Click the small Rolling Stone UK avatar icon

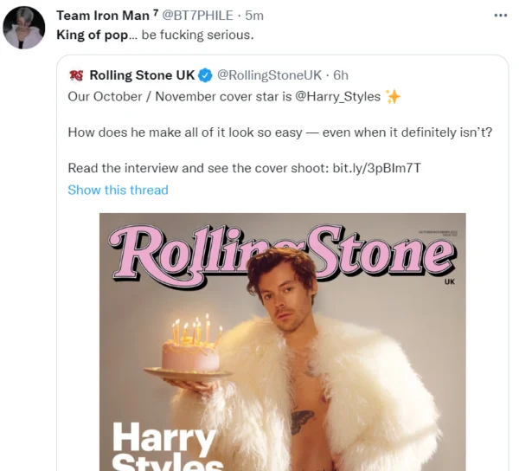coord(76,75)
